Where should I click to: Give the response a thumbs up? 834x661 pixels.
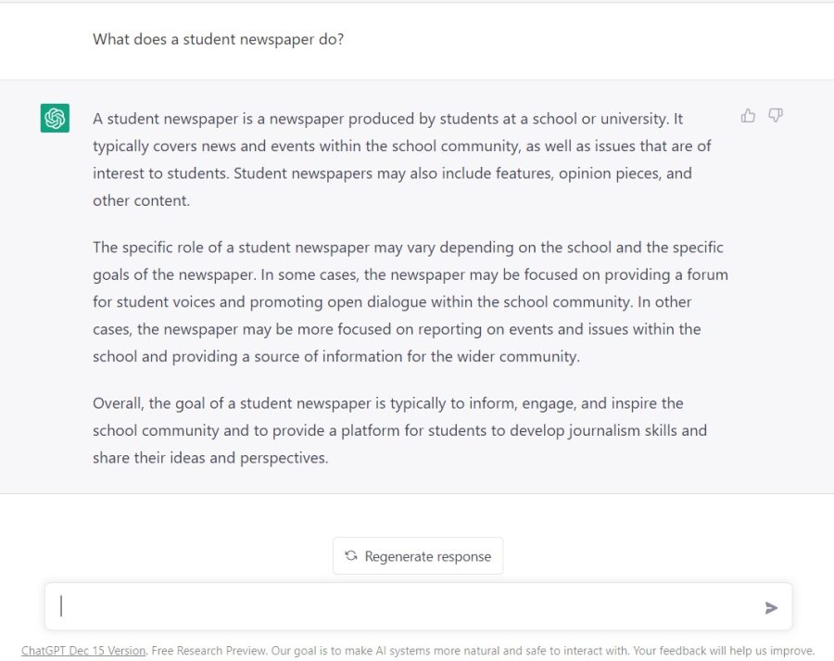(x=748, y=116)
